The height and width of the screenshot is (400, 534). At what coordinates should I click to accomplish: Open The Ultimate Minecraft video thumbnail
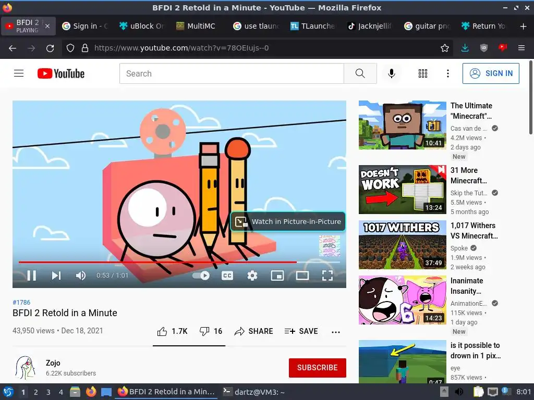[402, 125]
